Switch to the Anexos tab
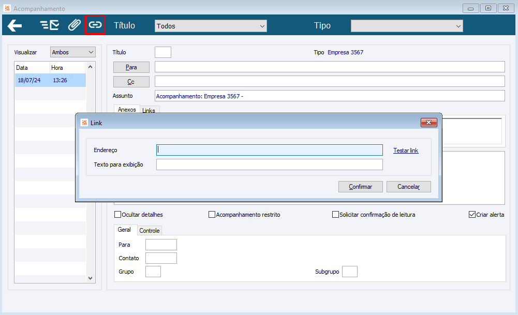Viewport: 518px width, 315px height. pyautogui.click(x=127, y=110)
